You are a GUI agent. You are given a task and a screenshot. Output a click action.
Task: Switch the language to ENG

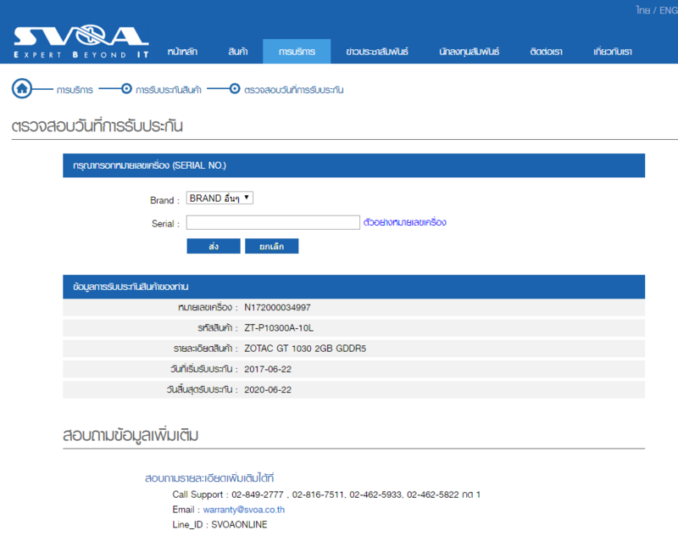669,10
